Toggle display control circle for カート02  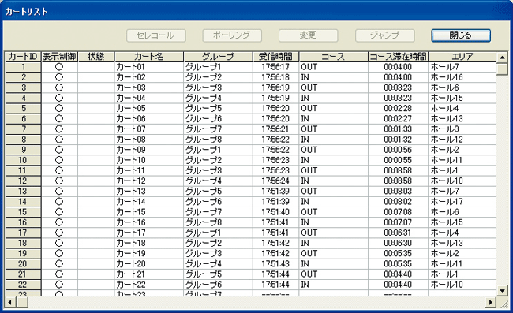click(59, 77)
